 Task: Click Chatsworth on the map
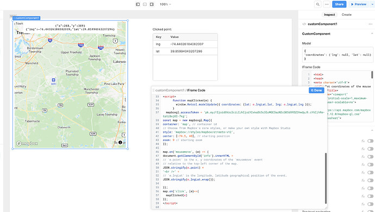[64, 127]
